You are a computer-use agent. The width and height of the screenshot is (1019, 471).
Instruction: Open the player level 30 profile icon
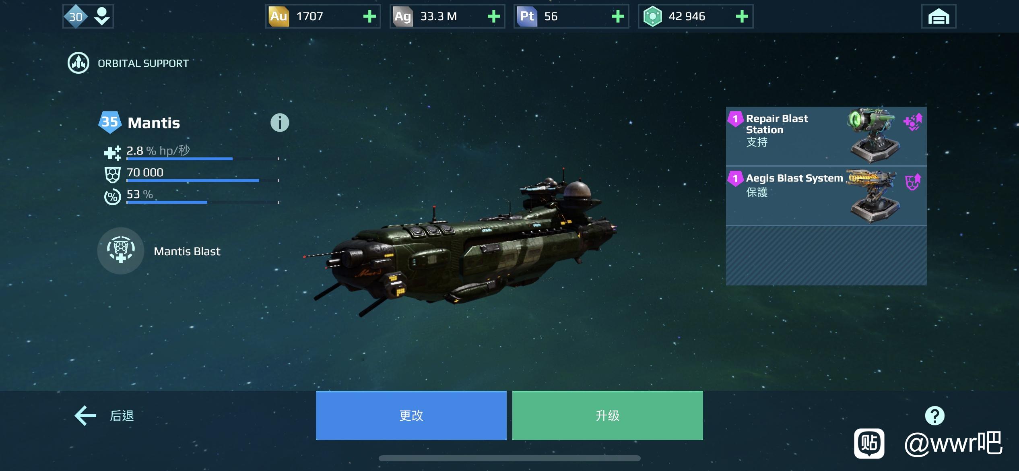(x=76, y=17)
